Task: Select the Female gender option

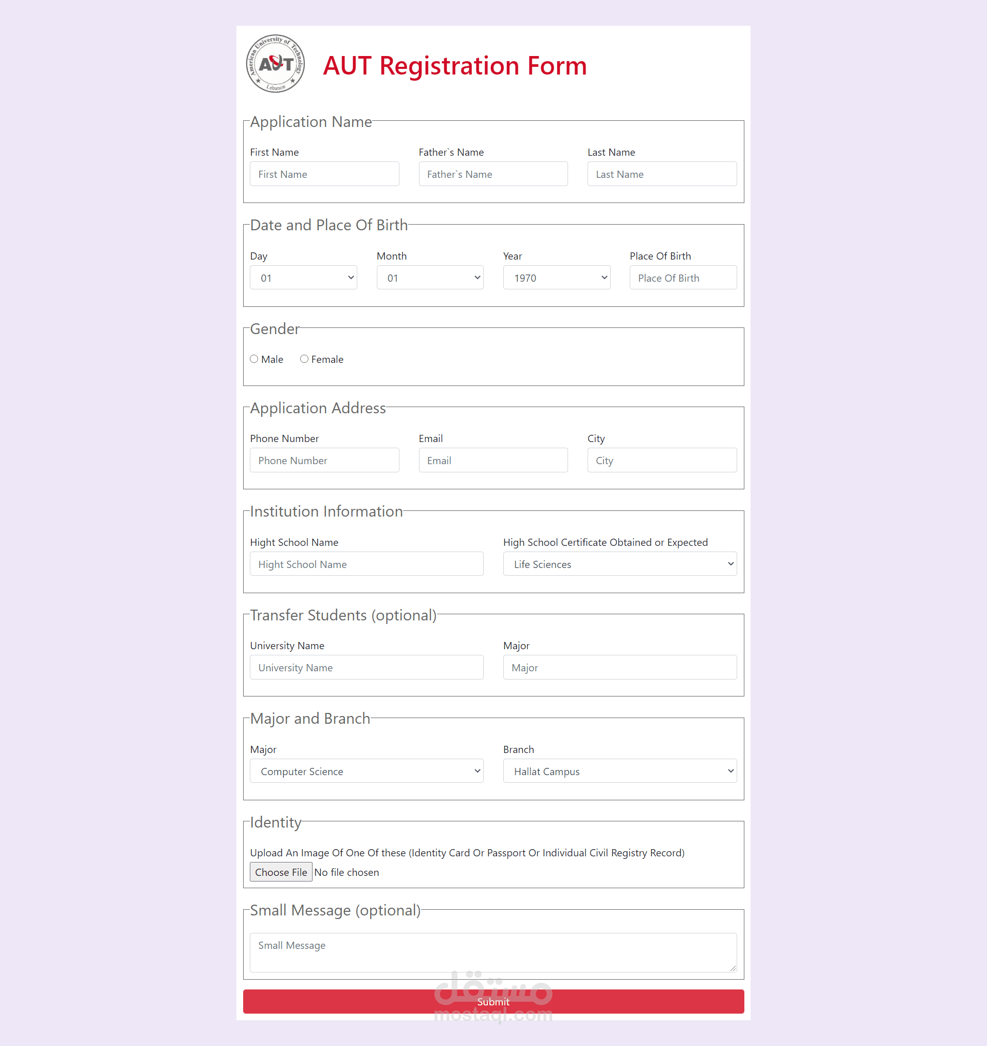Action: coord(304,358)
